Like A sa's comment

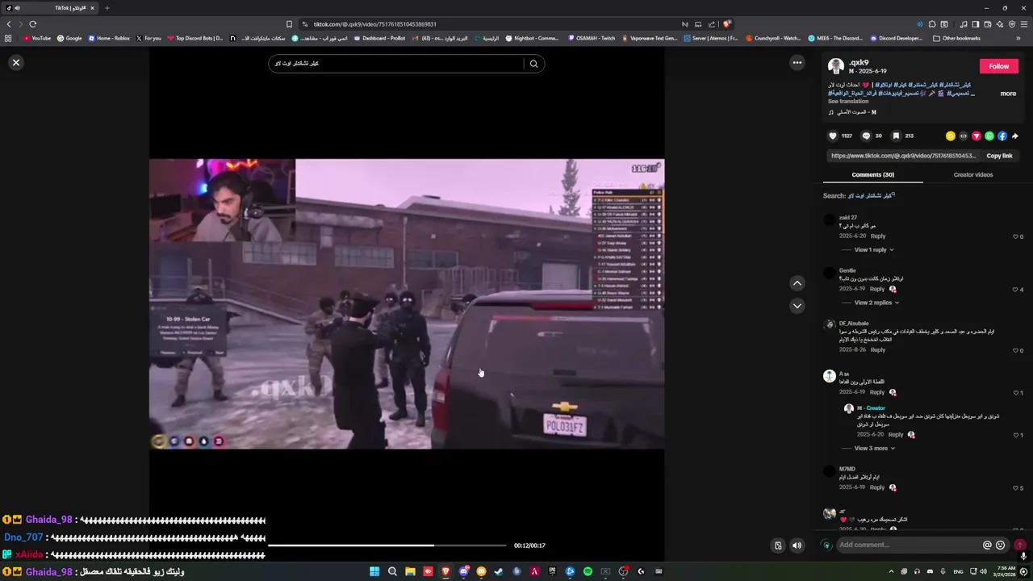1016,393
